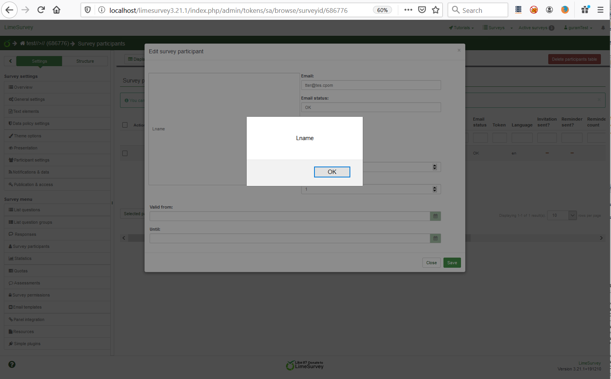The width and height of the screenshot is (611, 379).
Task: Click the Token column filter field
Action: 500,138
